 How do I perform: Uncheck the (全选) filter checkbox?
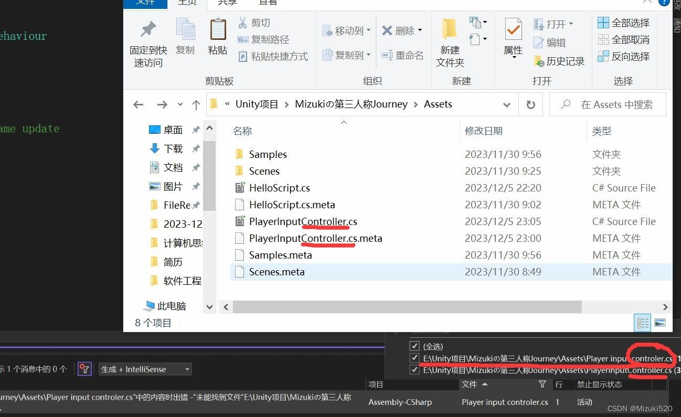click(414, 346)
